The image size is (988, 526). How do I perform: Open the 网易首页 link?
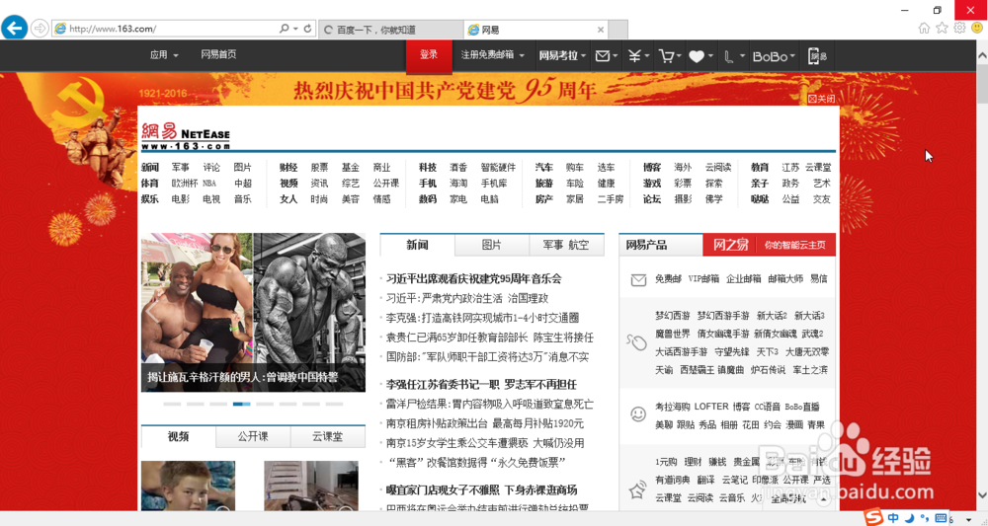218,54
